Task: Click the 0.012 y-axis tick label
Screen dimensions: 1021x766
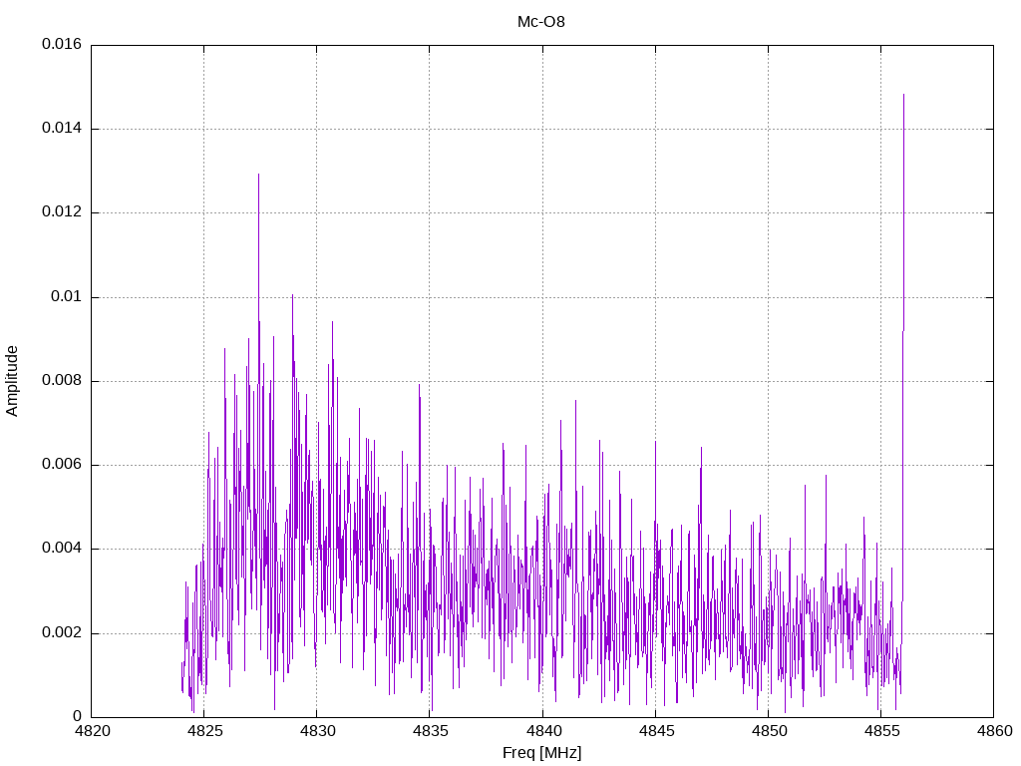Action: coord(62,212)
